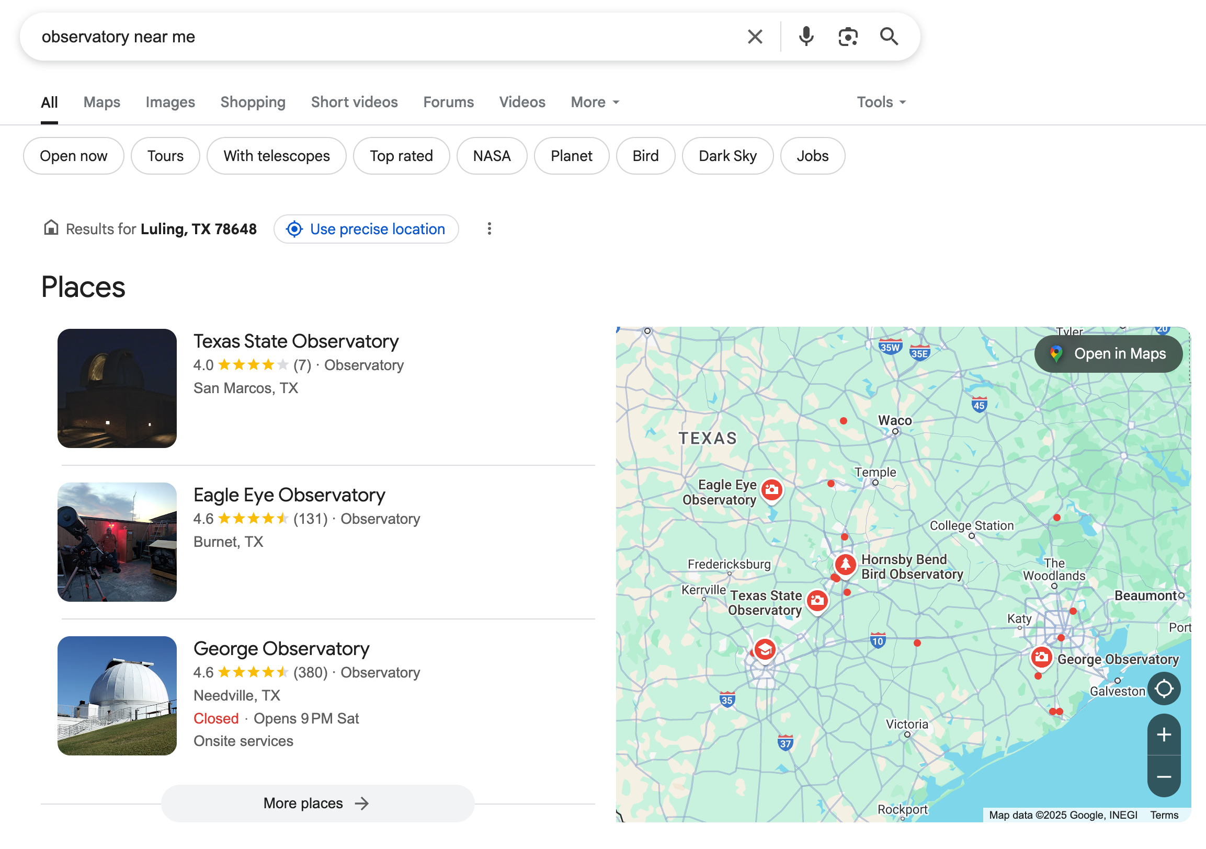The image size is (1206, 849).
Task: Toggle the Tours filter chip
Action: click(x=165, y=156)
